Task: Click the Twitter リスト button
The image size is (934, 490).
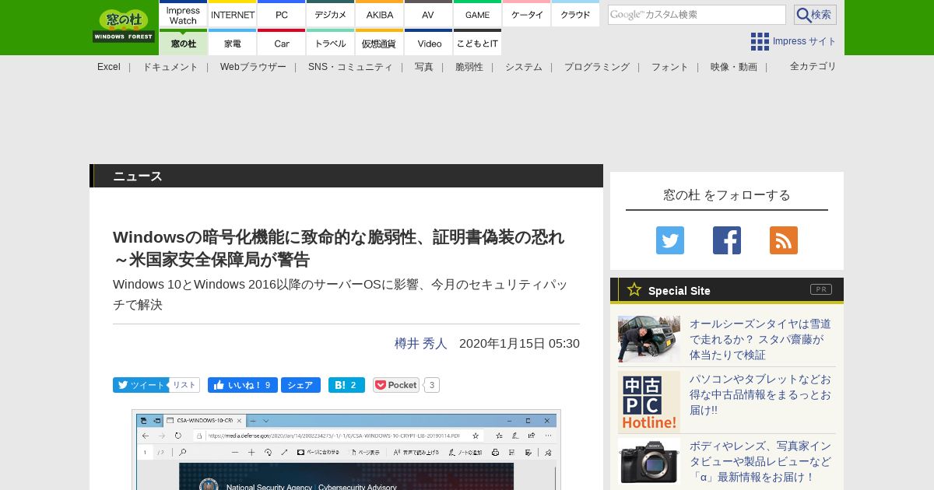Action: pos(184,385)
